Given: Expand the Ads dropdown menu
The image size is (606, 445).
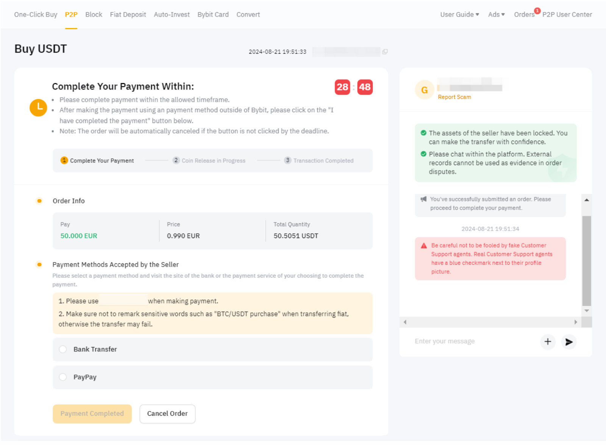Looking at the screenshot, I should [496, 14].
